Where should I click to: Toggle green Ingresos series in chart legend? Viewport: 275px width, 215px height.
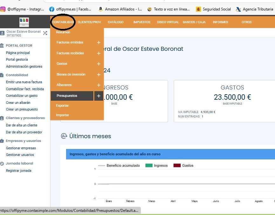click(157, 165)
